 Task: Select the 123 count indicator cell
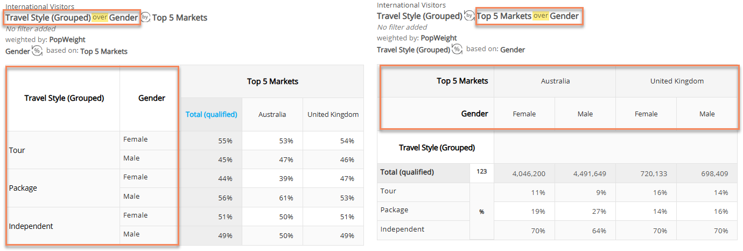pos(482,172)
